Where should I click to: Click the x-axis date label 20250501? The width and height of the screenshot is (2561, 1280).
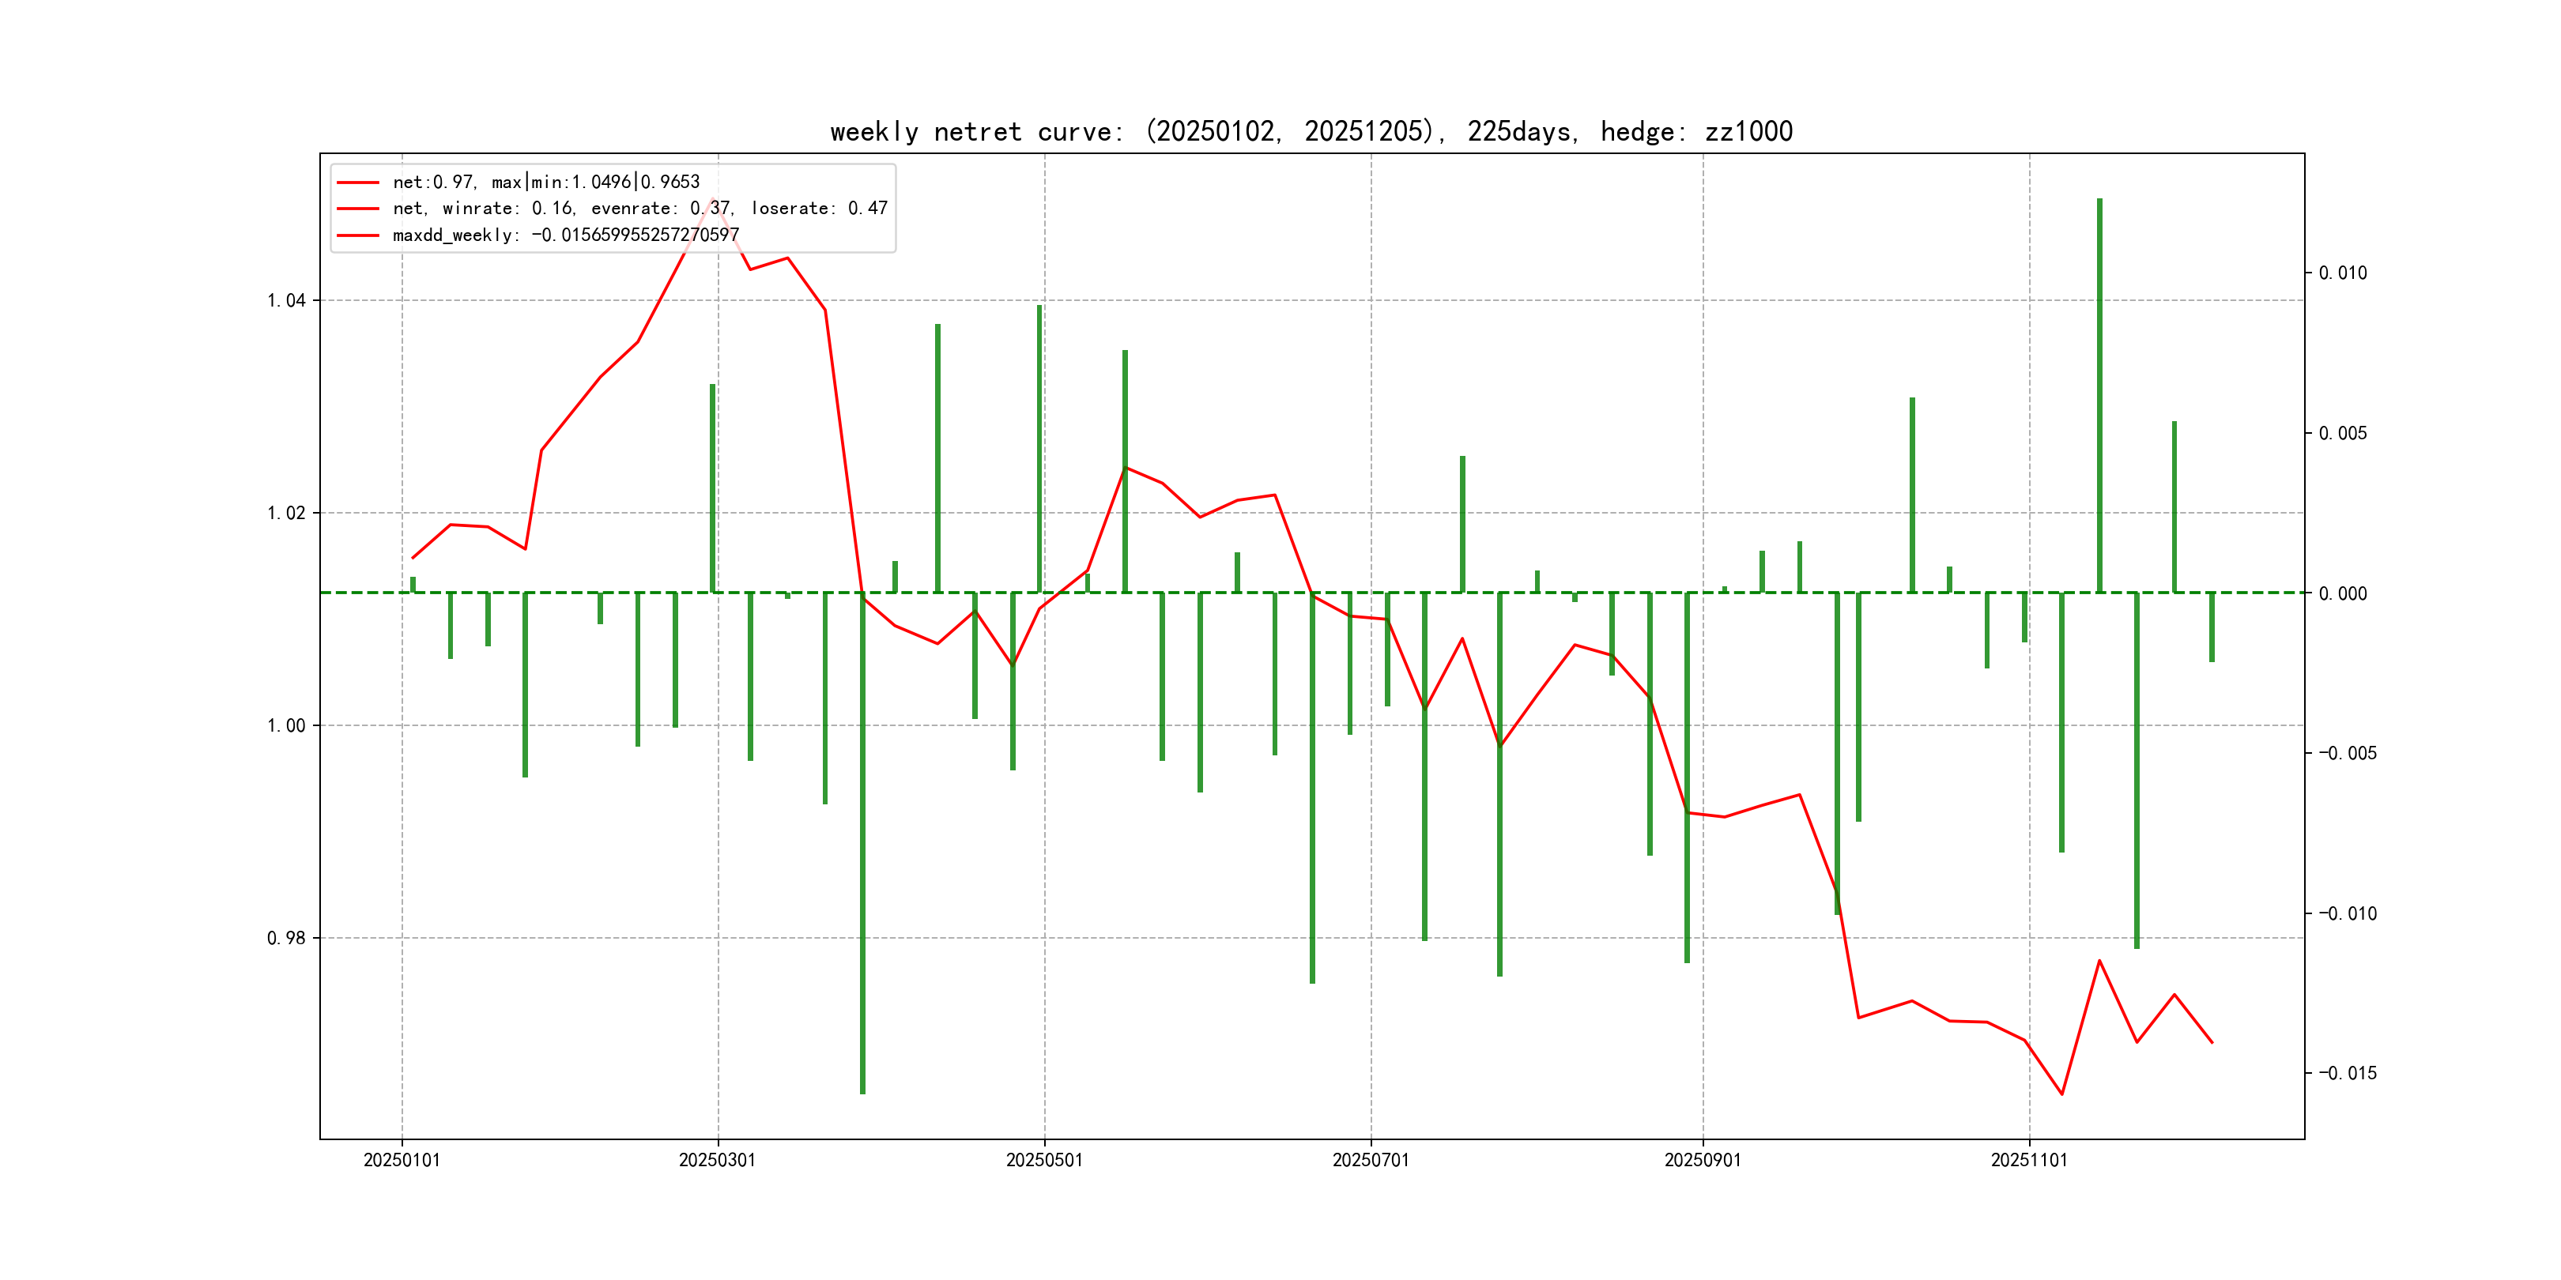click(1044, 1160)
